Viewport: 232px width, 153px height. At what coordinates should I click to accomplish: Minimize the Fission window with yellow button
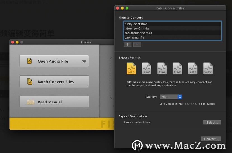(x=17, y=42)
